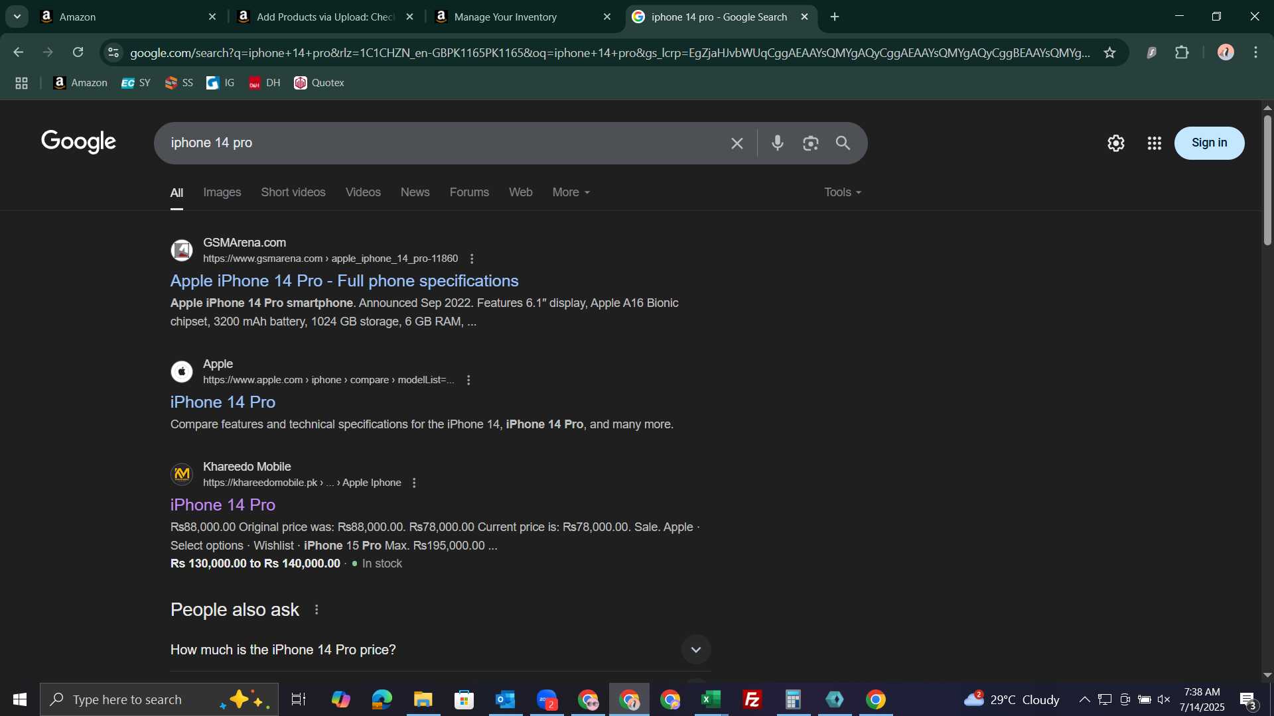Open more options for Apple result
Image resolution: width=1274 pixels, height=716 pixels.
[x=468, y=381]
